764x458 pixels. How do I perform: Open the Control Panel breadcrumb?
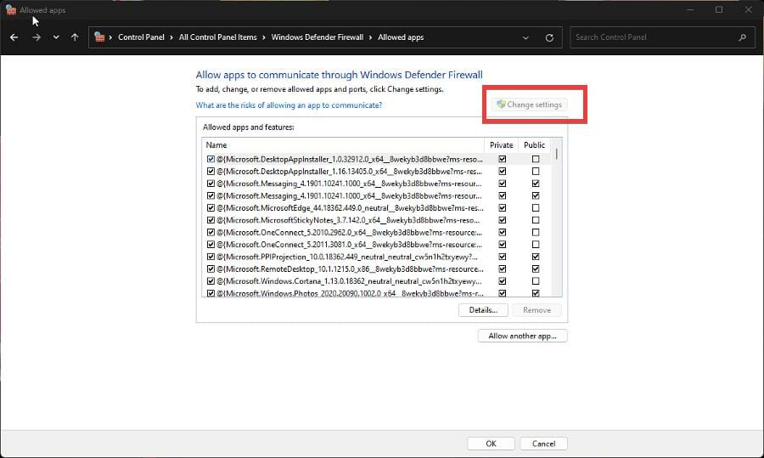click(141, 37)
